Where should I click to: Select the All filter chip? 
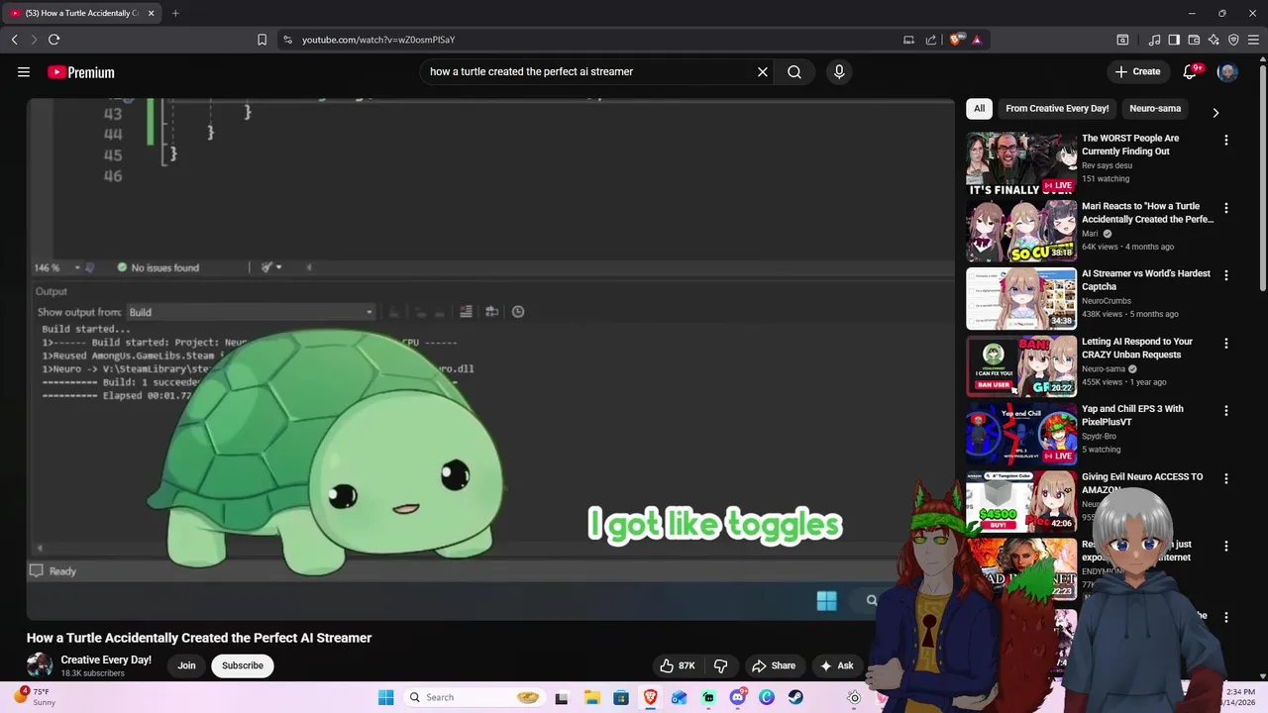pyautogui.click(x=979, y=109)
